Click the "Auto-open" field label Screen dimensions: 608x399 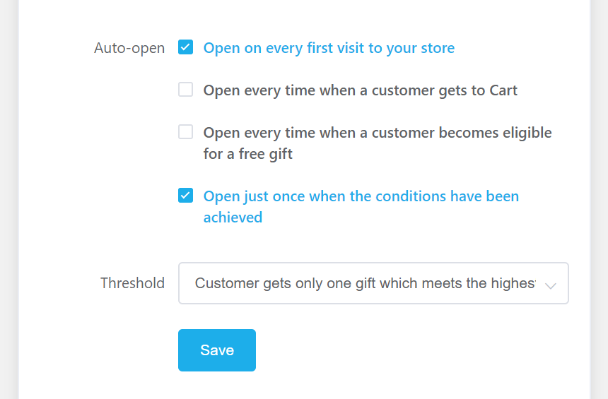coord(129,48)
